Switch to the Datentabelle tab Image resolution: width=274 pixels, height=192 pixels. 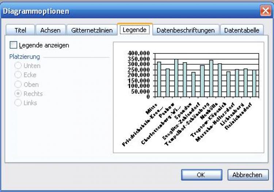tap(241, 30)
